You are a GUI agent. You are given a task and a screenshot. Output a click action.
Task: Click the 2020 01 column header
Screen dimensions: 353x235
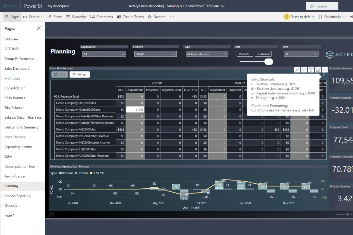[x=157, y=83]
